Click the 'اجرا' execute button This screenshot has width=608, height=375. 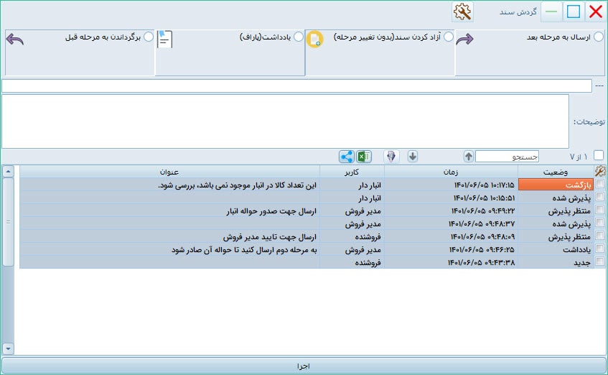[304, 366]
